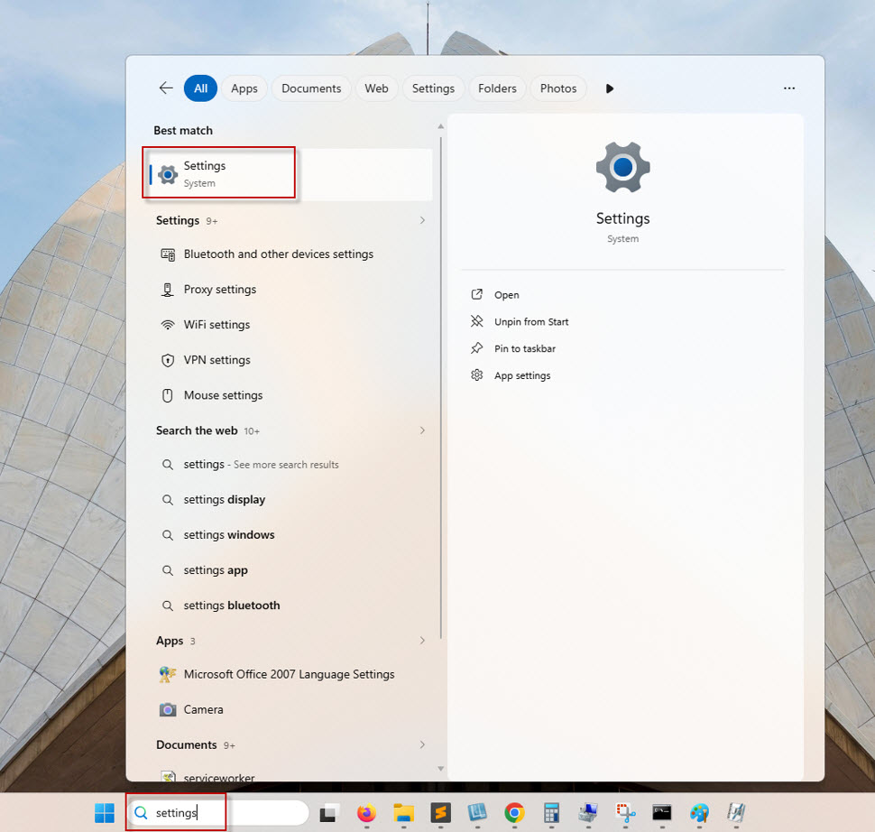Image resolution: width=875 pixels, height=832 pixels.
Task: Open the blue book app on taskbar
Action: click(x=477, y=813)
